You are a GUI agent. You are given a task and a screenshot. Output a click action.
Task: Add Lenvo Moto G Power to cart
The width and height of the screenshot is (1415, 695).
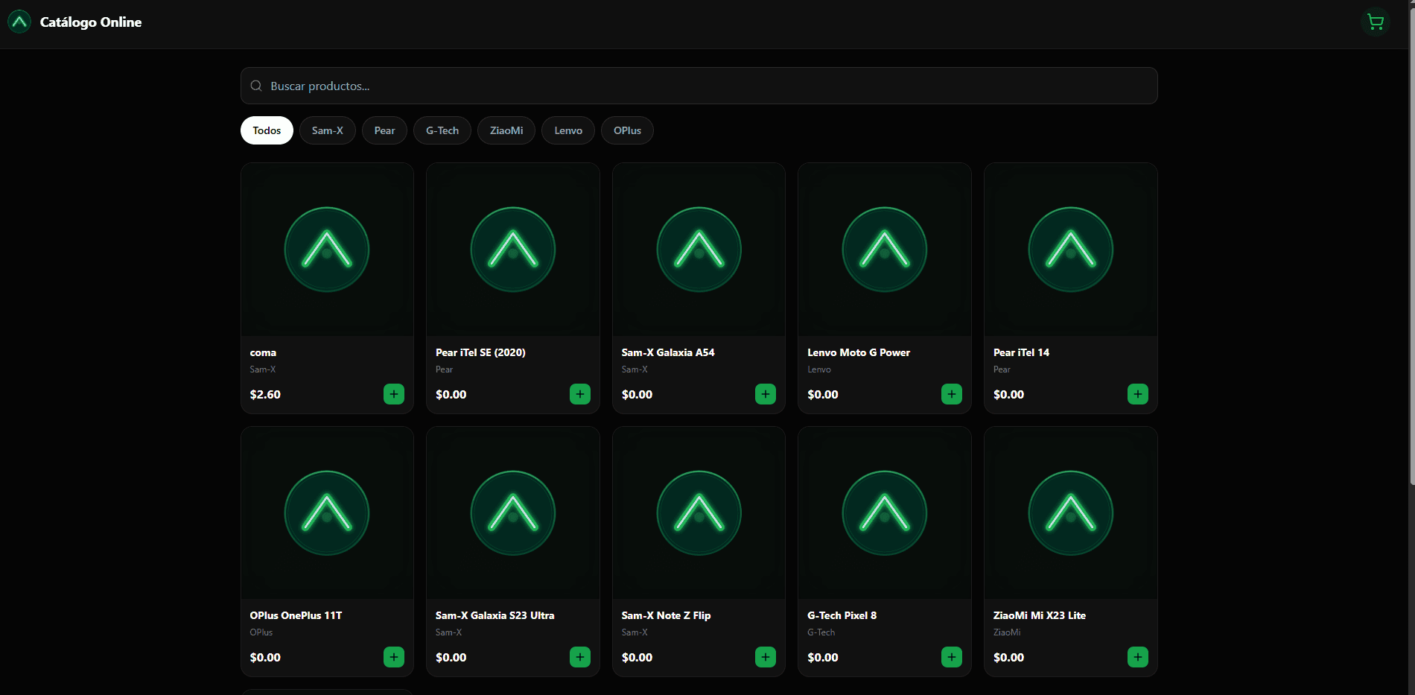(951, 394)
